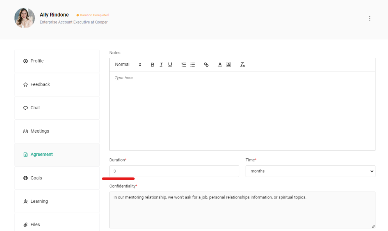Toggle bold formatting in Notes toolbar
388x231 pixels.
pos(152,65)
